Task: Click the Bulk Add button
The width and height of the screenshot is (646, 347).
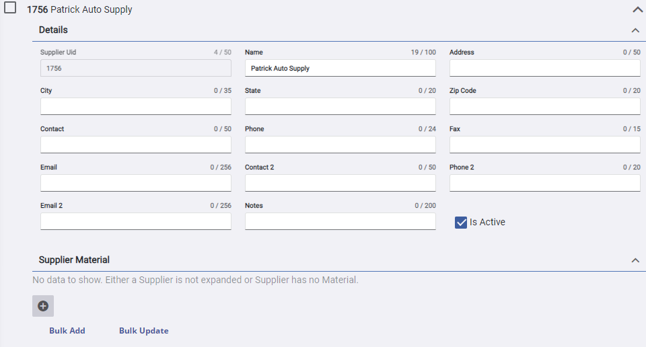Action: [67, 331]
